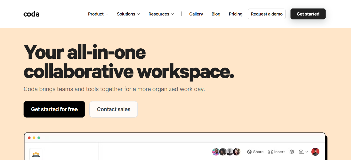
Task: Visit the Blog link
Action: pyautogui.click(x=216, y=14)
